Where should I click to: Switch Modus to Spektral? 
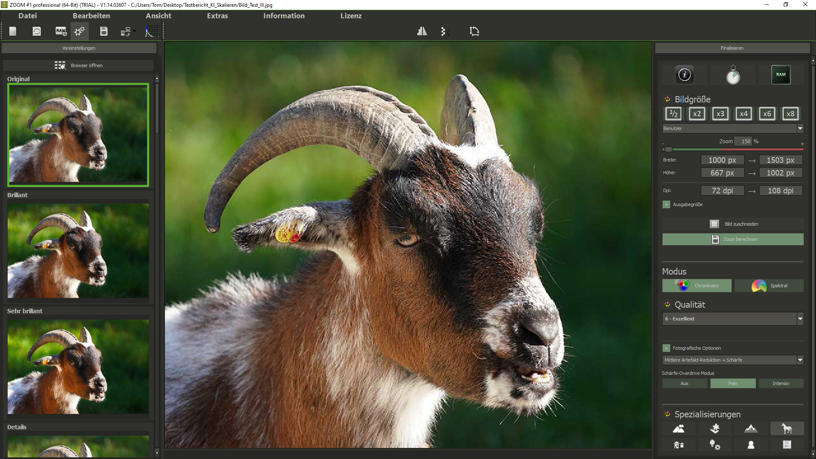(769, 286)
